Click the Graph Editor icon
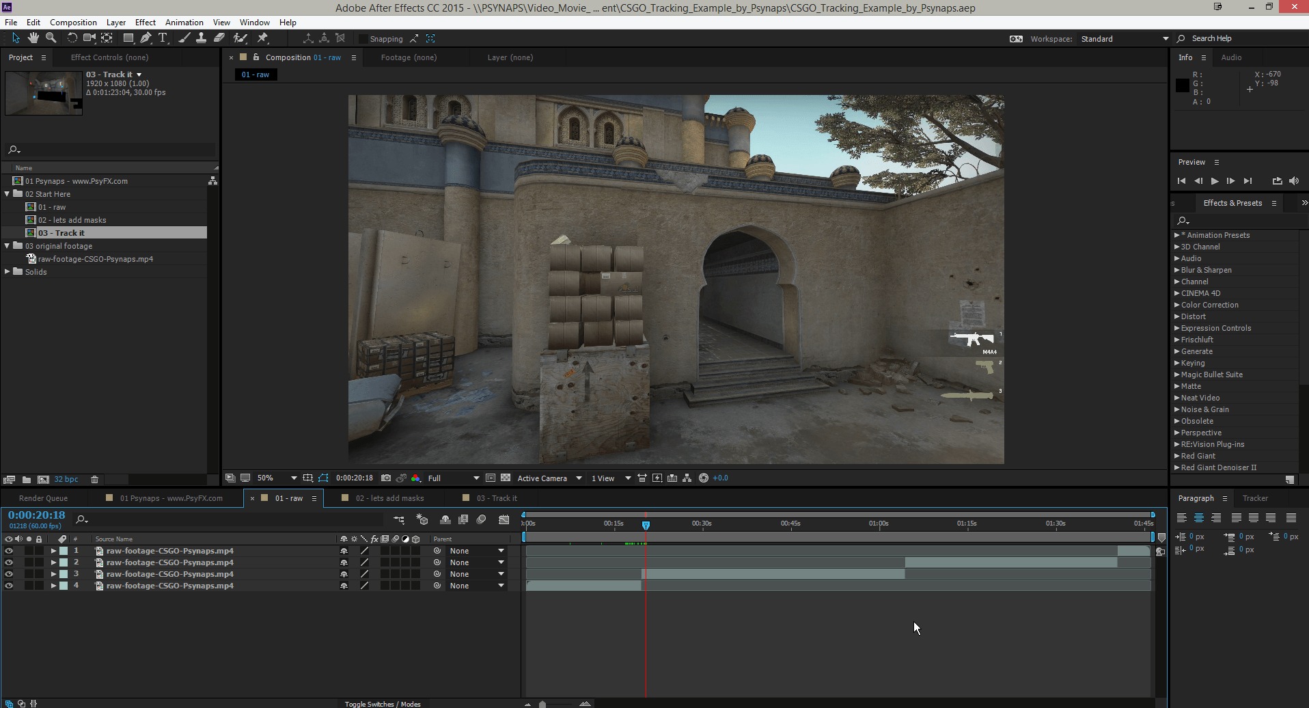The height and width of the screenshot is (708, 1309). point(504,520)
